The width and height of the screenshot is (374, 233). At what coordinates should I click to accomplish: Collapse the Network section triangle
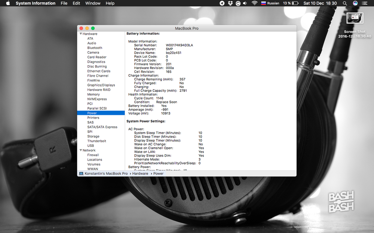(x=81, y=150)
